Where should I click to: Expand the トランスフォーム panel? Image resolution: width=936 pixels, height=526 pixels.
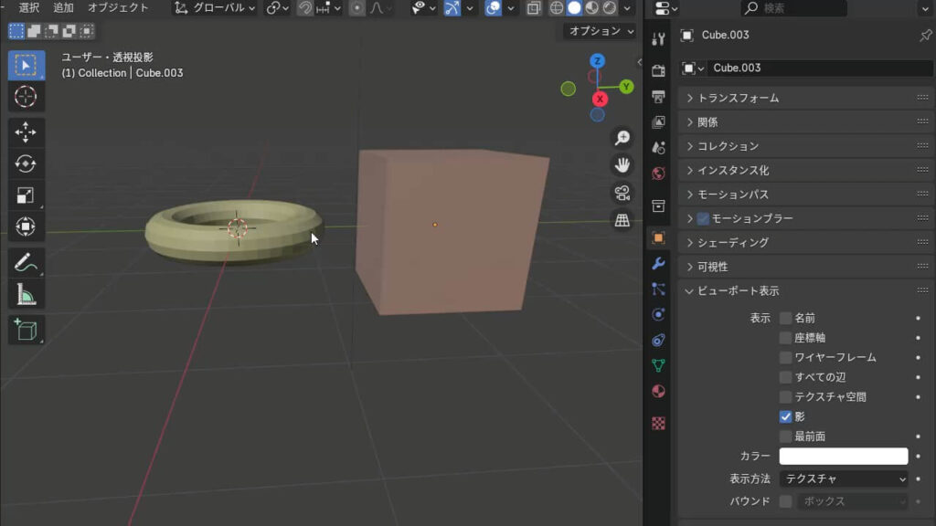pyautogui.click(x=805, y=98)
